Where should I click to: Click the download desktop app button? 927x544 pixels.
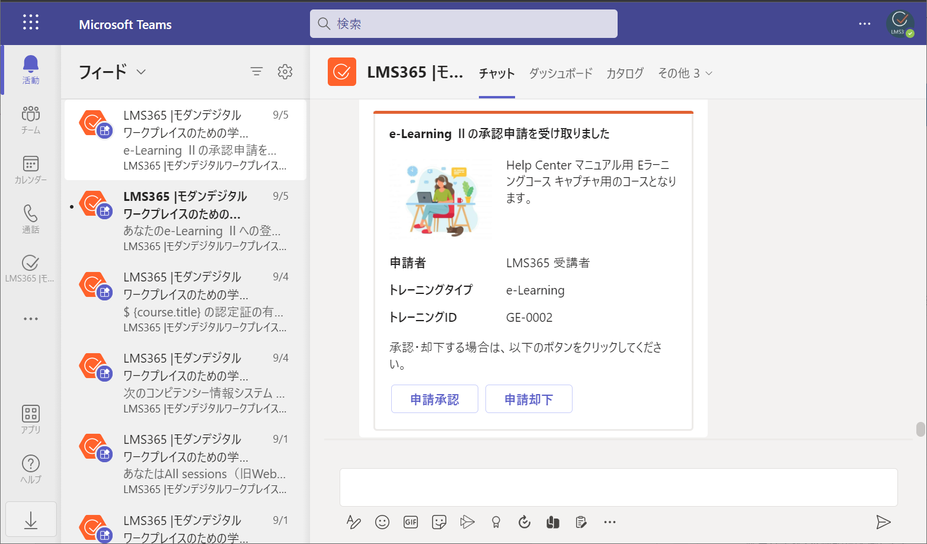pos(31,520)
